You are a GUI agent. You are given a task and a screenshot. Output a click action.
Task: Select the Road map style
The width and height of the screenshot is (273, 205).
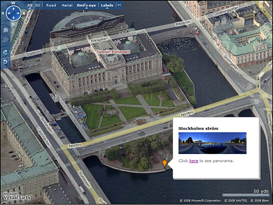(51, 5)
